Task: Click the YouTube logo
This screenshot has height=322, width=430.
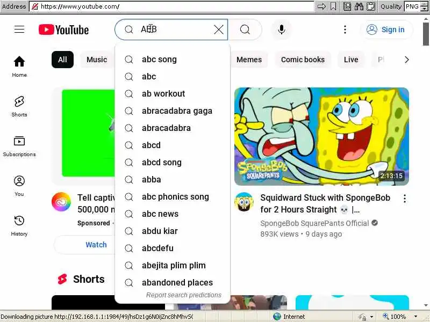Action: [63, 30]
